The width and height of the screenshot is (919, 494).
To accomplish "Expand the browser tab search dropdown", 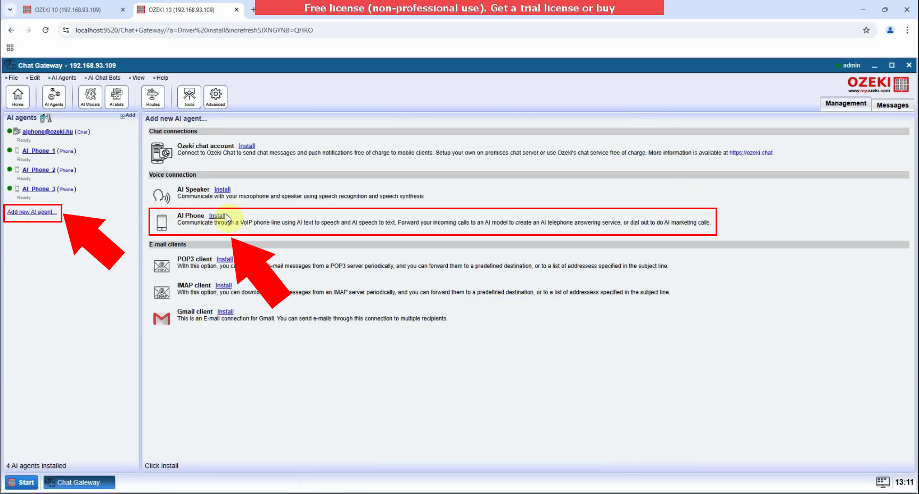I will click(x=10, y=10).
